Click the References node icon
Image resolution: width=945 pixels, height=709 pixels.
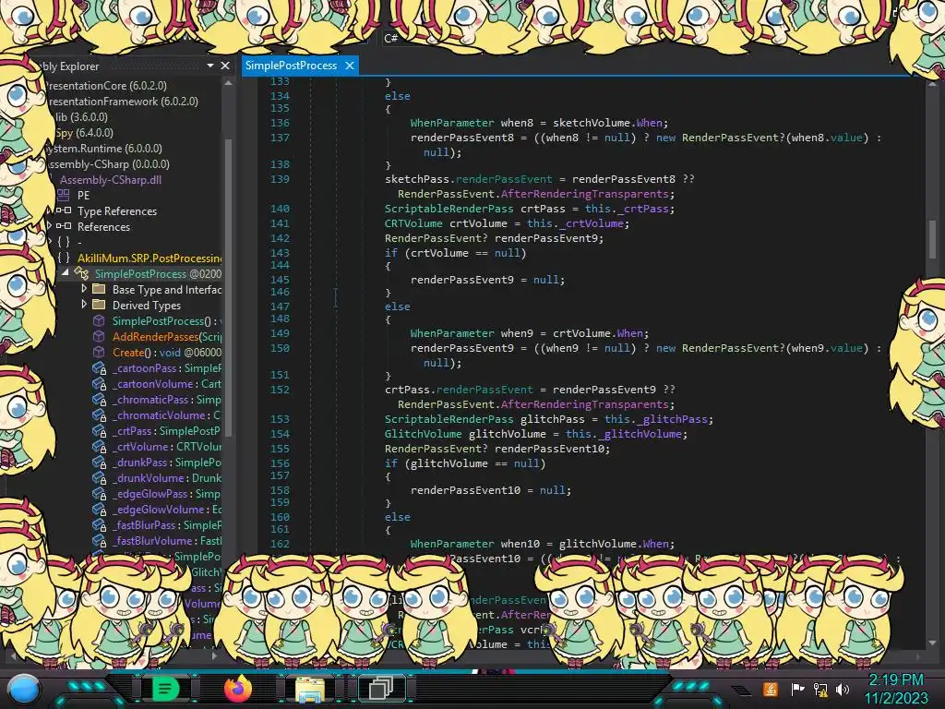click(64, 227)
